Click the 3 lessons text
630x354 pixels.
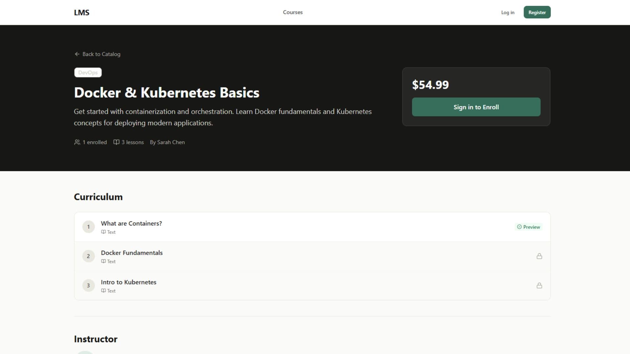coord(133,142)
